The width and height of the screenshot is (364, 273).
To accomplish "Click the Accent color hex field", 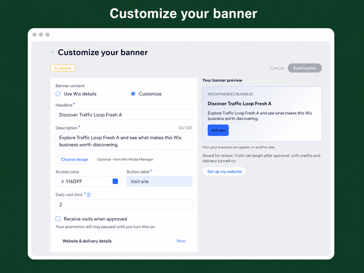I will click(88, 181).
